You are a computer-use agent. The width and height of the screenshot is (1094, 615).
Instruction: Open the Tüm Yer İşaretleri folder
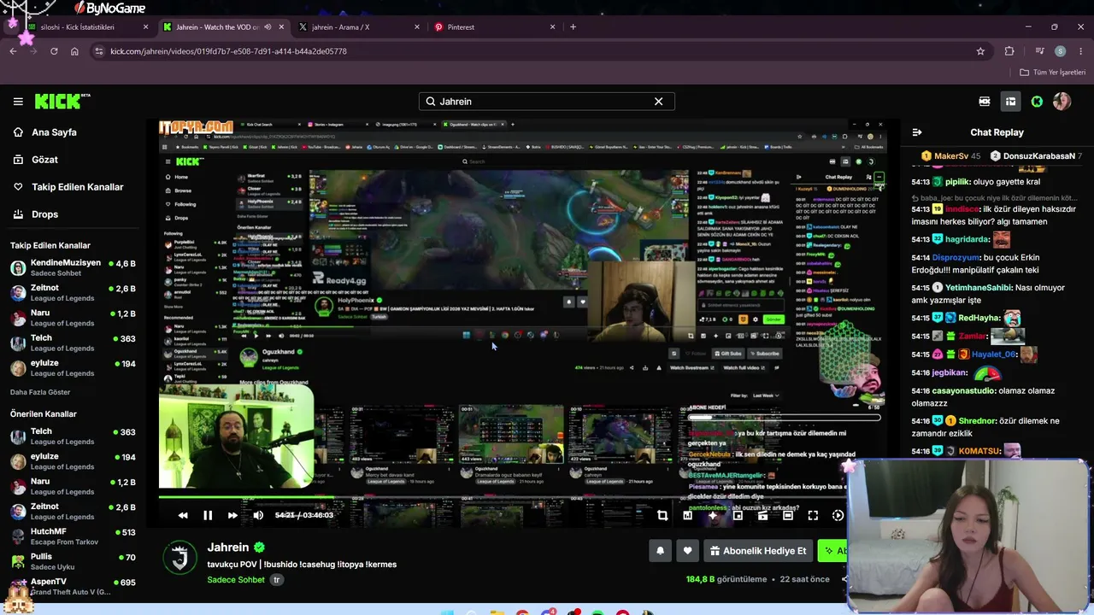point(1052,73)
